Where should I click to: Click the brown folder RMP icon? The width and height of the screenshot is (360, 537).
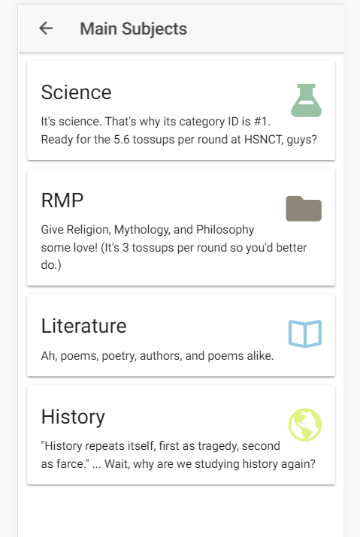coord(304,209)
